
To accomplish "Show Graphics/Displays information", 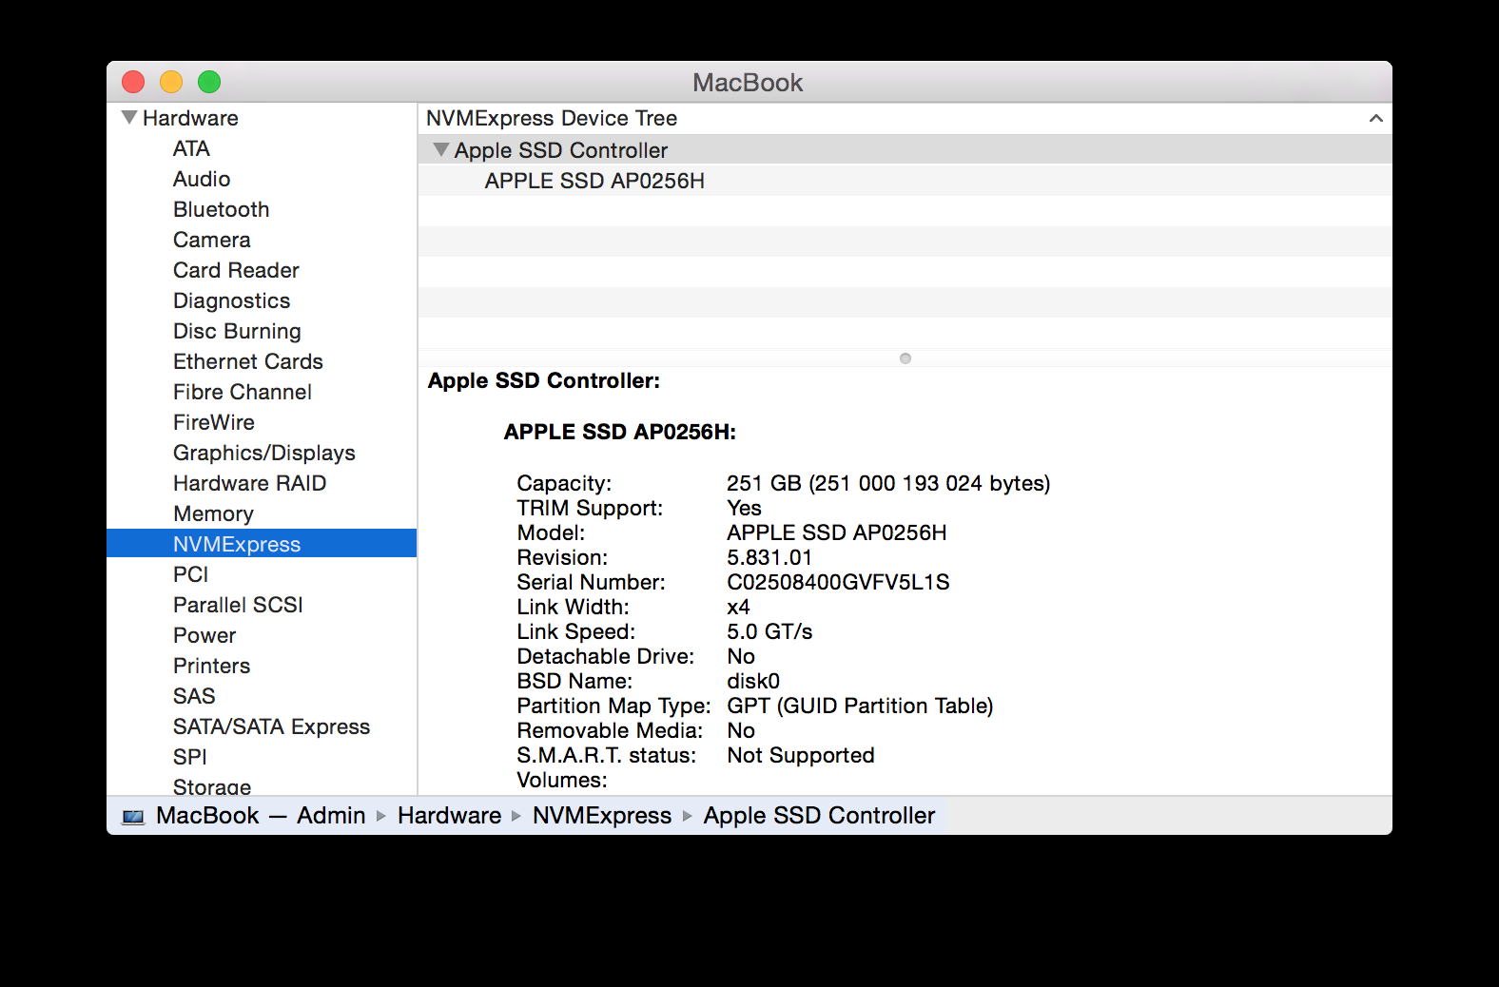I will tap(264, 453).
